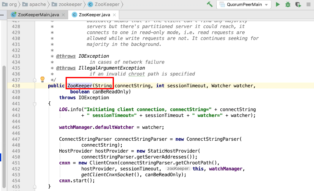Run with coverage shield icon
Image resolution: width=314 pixels, height=191 pixels.
click(298, 5)
